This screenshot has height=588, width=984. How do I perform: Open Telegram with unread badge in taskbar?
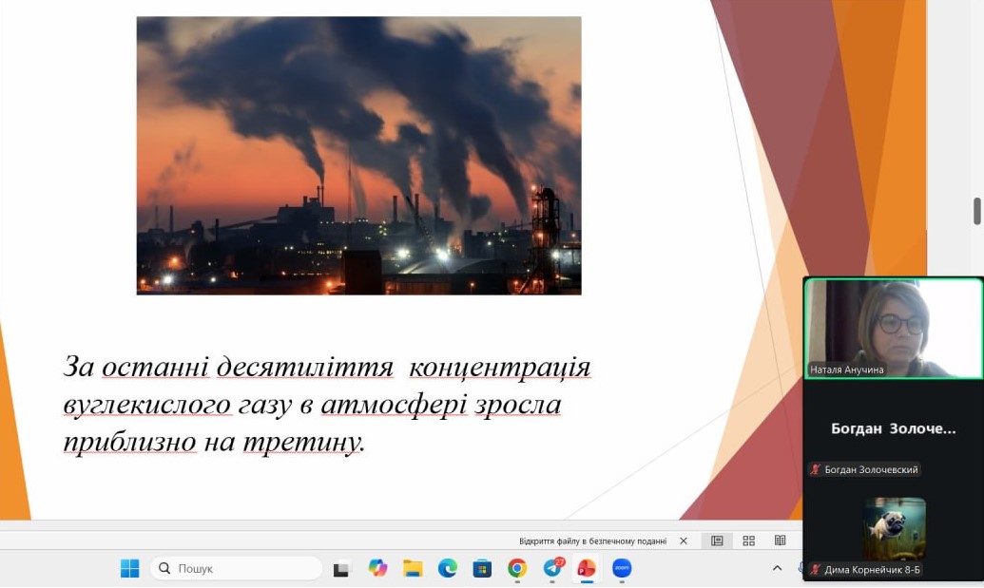[552, 568]
